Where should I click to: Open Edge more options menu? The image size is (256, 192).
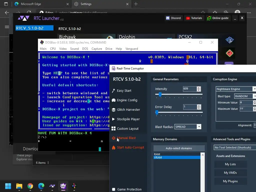(x=249, y=12)
